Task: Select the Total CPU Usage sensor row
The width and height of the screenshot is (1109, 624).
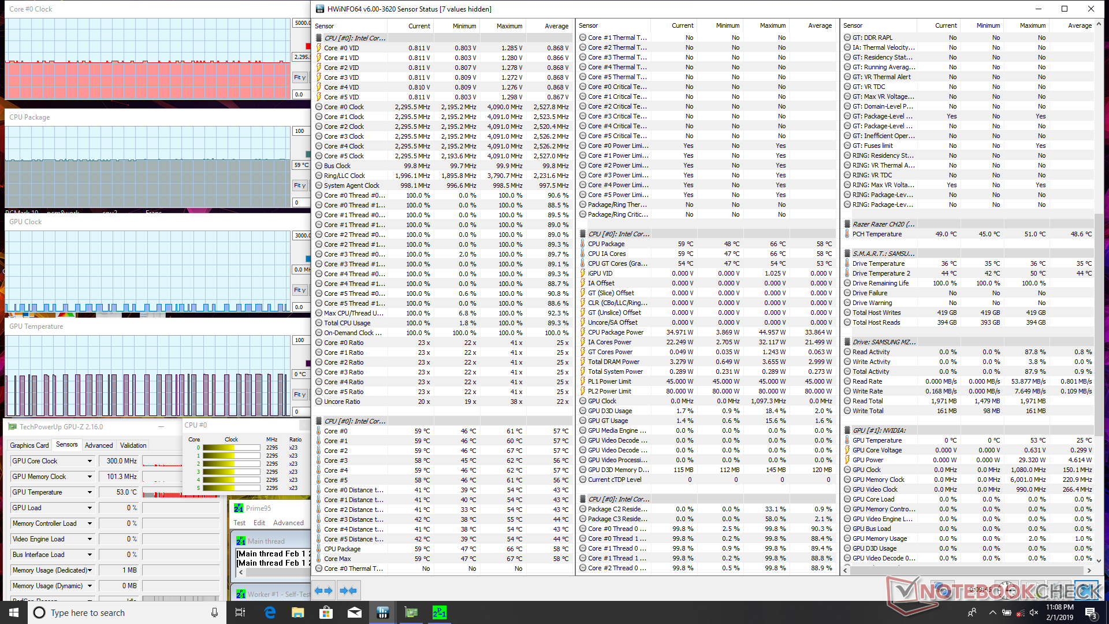Action: pyautogui.click(x=442, y=323)
